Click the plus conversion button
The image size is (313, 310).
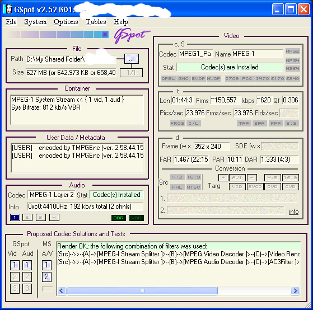(x=223, y=177)
